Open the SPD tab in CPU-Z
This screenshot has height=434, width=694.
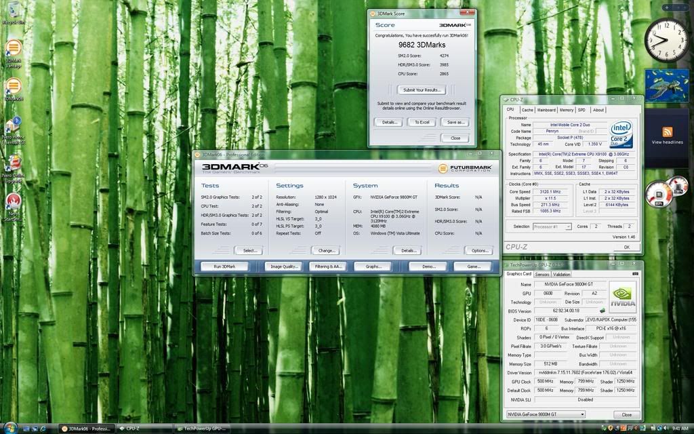(582, 110)
